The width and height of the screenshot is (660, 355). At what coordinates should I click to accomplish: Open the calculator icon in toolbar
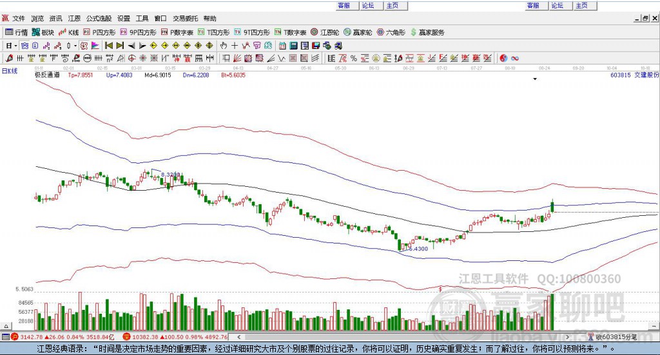pyautogui.click(x=294, y=46)
